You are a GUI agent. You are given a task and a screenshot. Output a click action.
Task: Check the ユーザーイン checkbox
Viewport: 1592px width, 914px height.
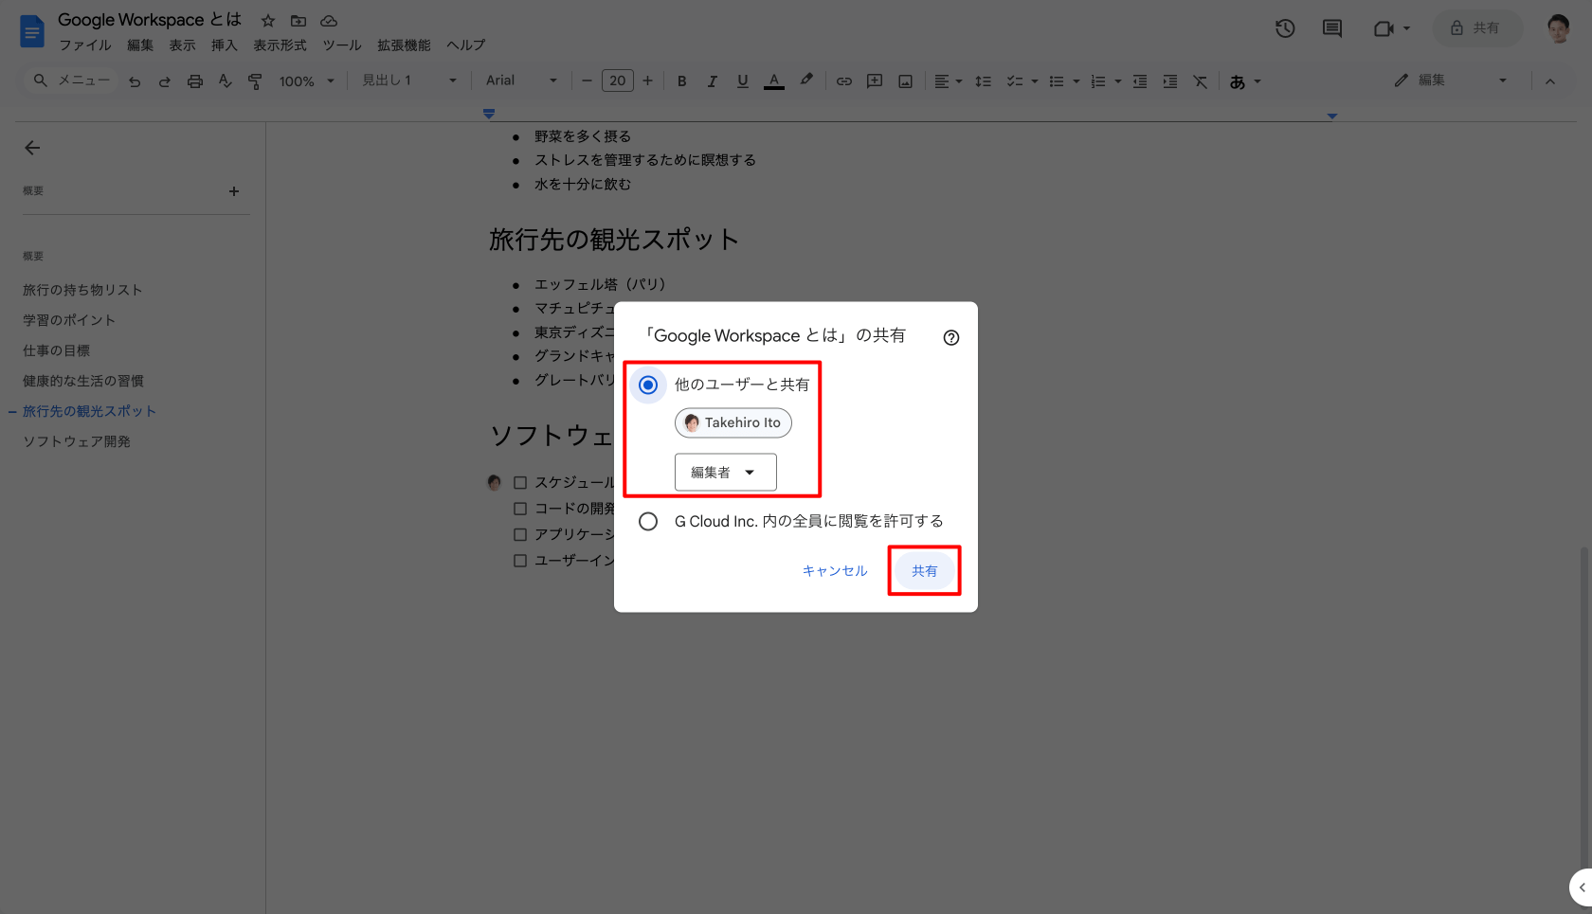click(x=520, y=561)
